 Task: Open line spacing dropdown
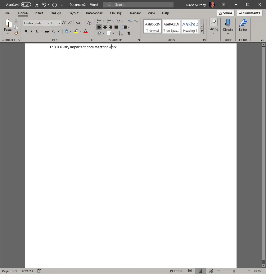(x=126, y=27)
